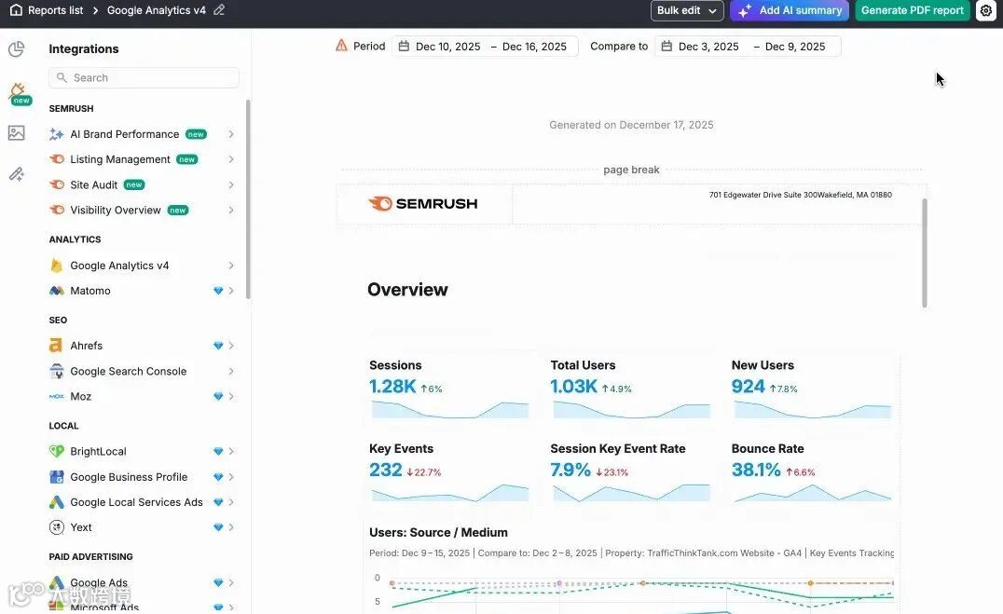This screenshot has height=614, width=1003.
Task: Click the Overview heading
Action: [407, 290]
